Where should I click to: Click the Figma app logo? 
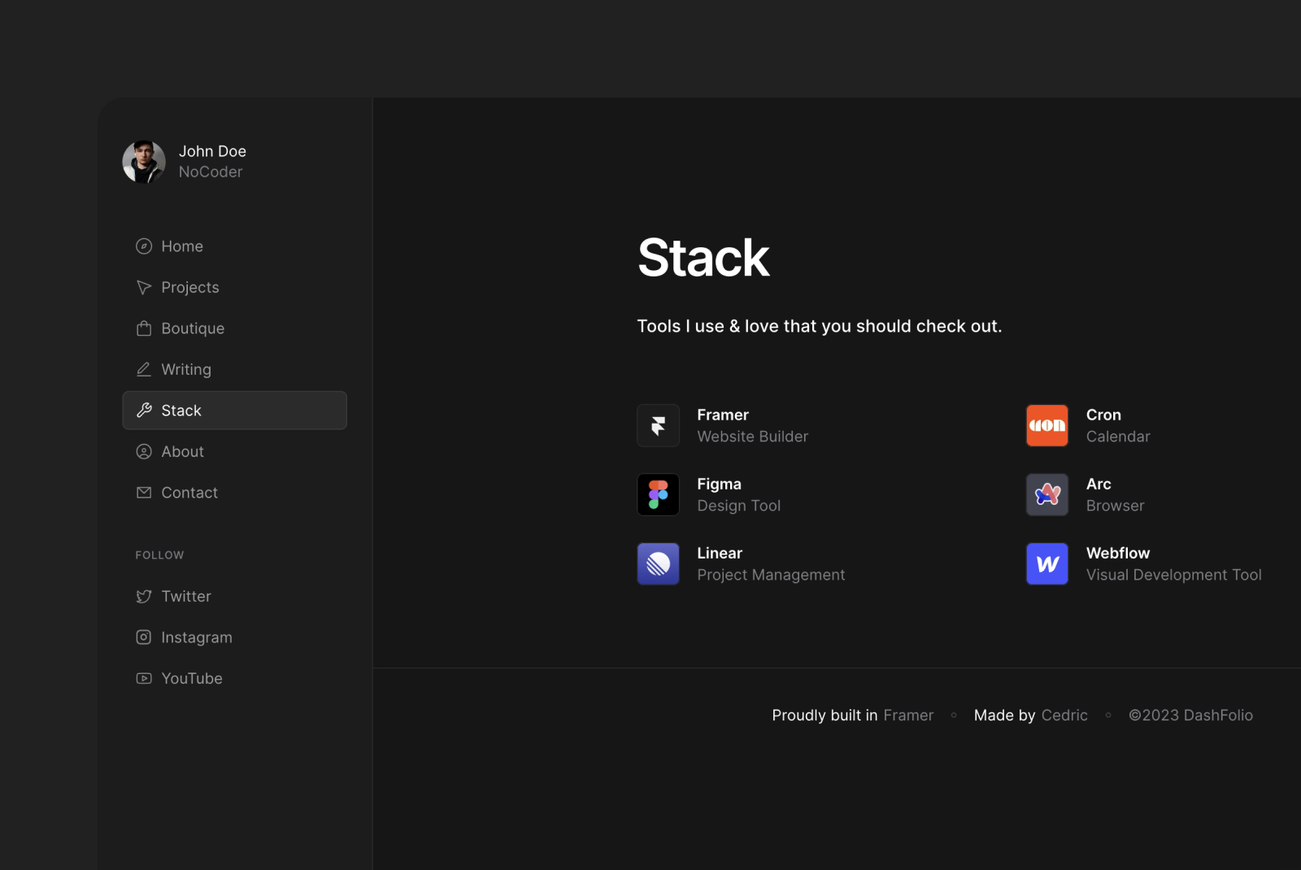pos(658,494)
